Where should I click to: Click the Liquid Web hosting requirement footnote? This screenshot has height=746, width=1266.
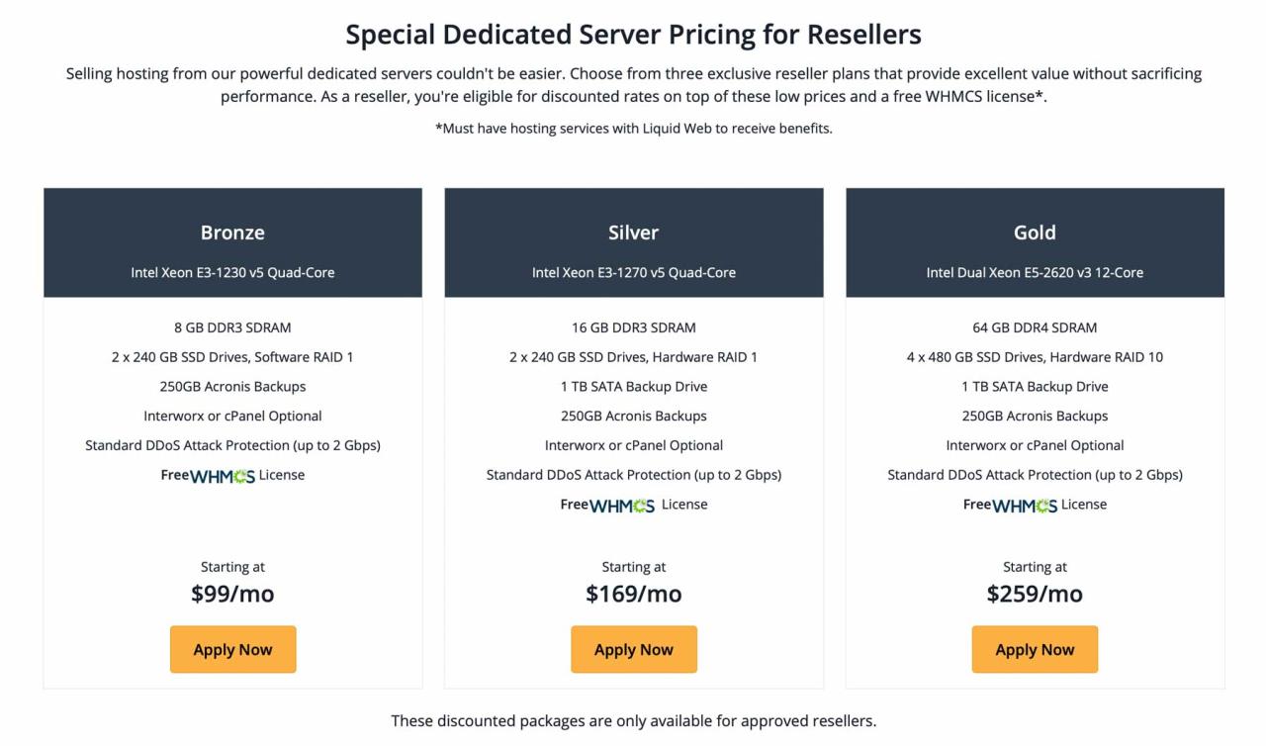coord(633,129)
